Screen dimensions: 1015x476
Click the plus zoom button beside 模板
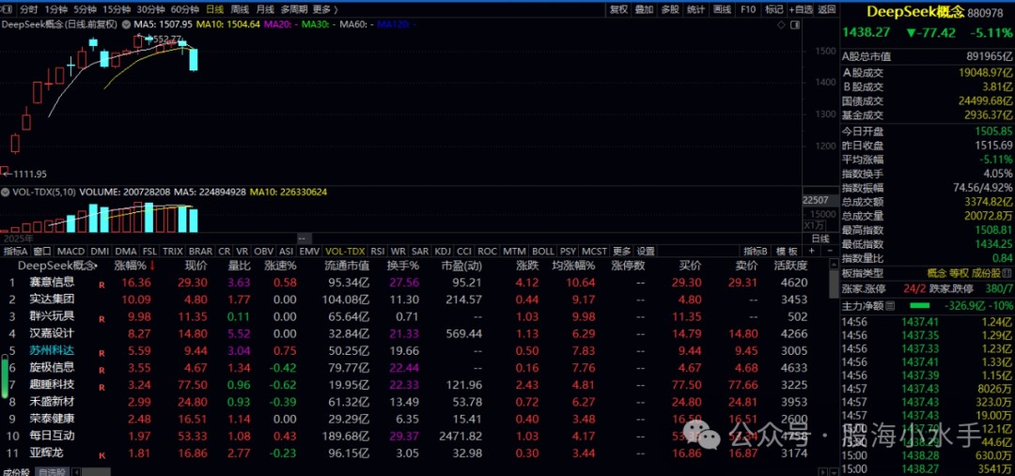tap(811, 251)
